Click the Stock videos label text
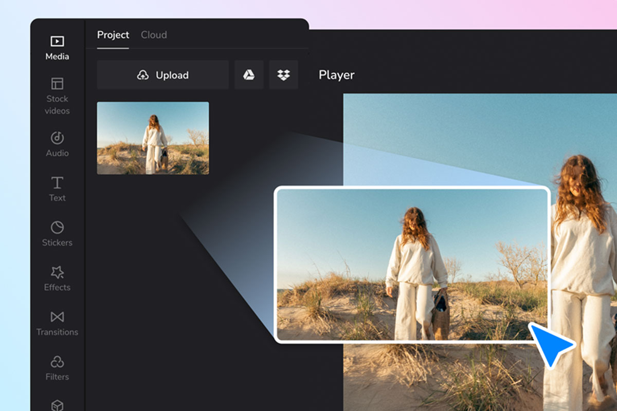Screen dimensions: 617x411 click(57, 105)
